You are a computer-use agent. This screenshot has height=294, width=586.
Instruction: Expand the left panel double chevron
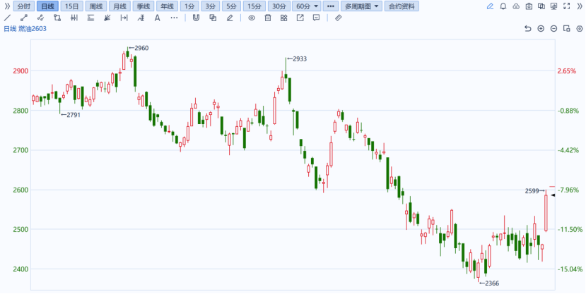(x=7, y=6)
